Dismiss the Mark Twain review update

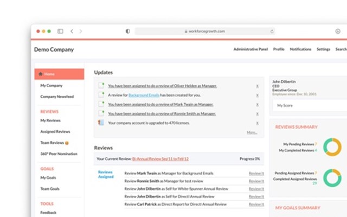[x=257, y=105]
